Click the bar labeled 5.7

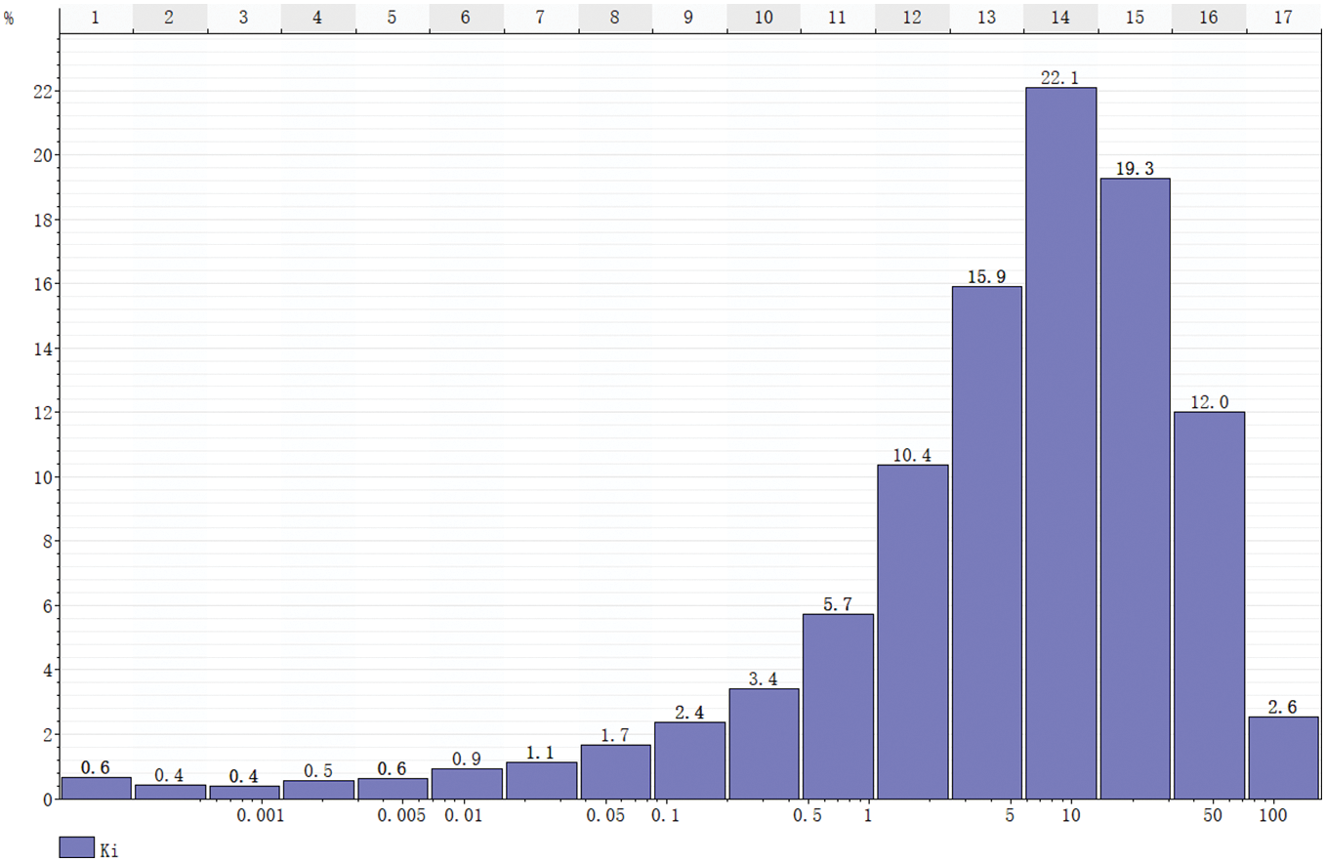click(x=838, y=706)
